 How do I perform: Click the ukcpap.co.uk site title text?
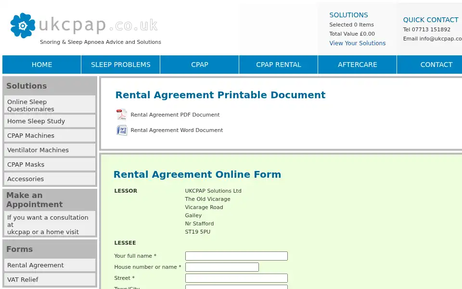(98, 26)
